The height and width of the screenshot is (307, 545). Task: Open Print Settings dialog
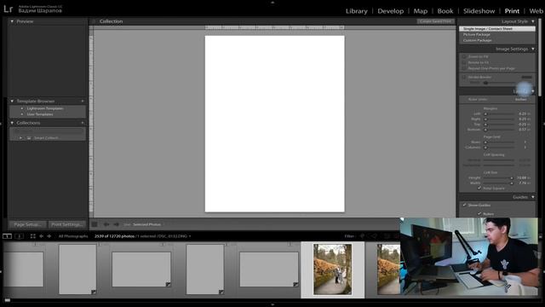pos(67,224)
